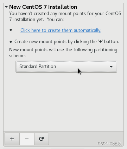127x149 pixels.
Task: Click the 'You haven't created any mount points' message
Action: (65, 16)
